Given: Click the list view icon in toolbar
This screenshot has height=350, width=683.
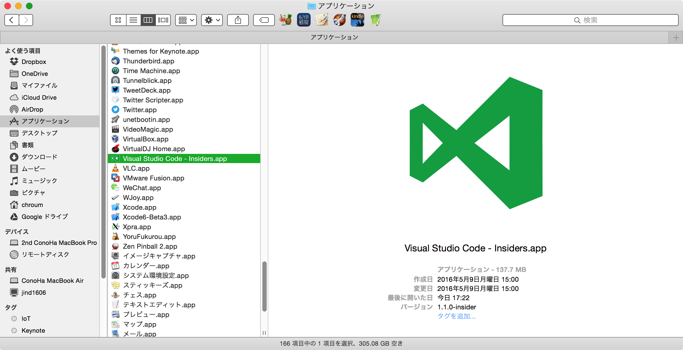Looking at the screenshot, I should tap(133, 20).
